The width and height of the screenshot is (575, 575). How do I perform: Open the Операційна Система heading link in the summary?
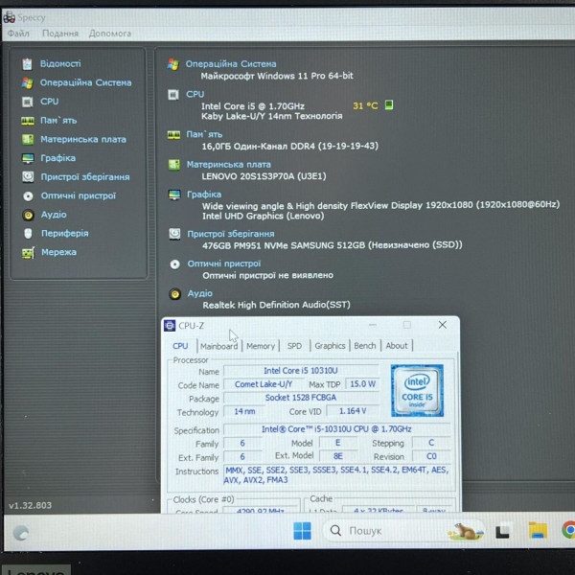click(x=231, y=64)
